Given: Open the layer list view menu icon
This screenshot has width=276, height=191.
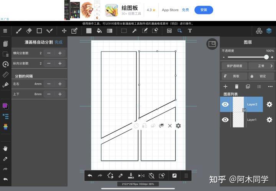Looking at the screenshot, I should 259,86.
